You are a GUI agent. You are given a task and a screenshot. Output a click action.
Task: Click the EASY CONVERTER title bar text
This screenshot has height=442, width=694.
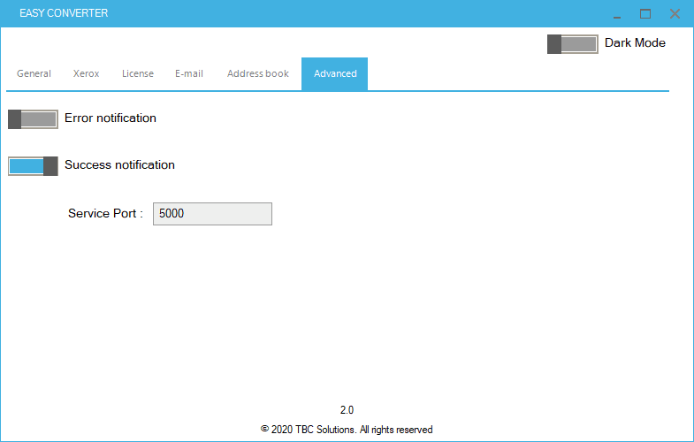point(64,14)
